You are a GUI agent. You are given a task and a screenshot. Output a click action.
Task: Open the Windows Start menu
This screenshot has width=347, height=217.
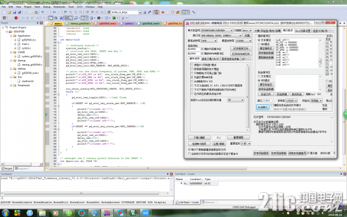click(x=5, y=213)
